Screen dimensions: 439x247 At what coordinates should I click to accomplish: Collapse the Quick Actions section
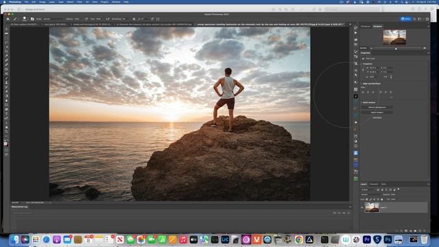pos(361,102)
